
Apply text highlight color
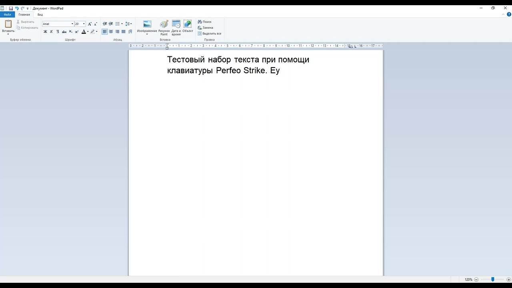(92, 32)
